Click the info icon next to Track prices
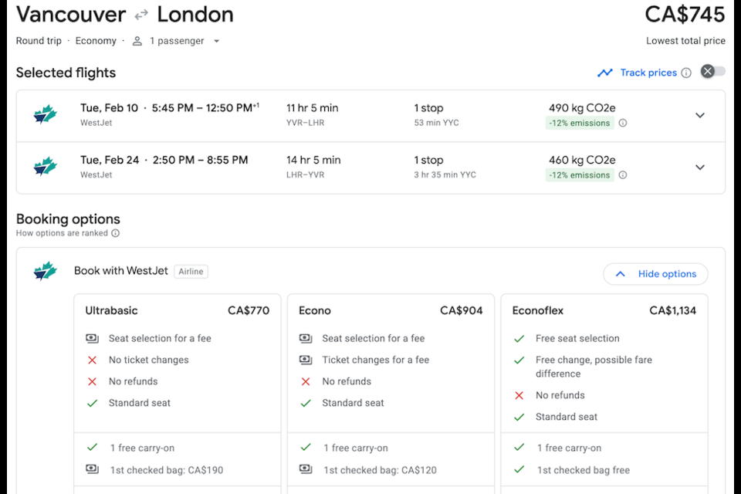 [x=686, y=73]
